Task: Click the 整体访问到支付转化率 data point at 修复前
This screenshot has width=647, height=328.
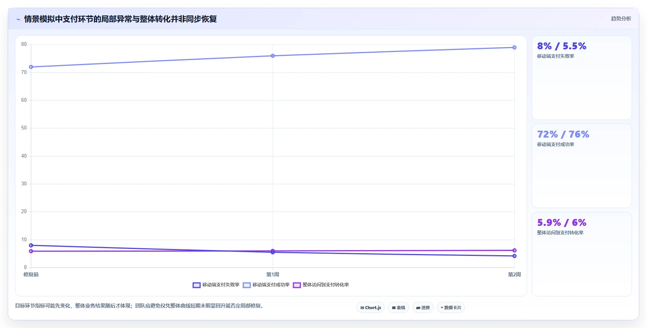Action: click(31, 251)
